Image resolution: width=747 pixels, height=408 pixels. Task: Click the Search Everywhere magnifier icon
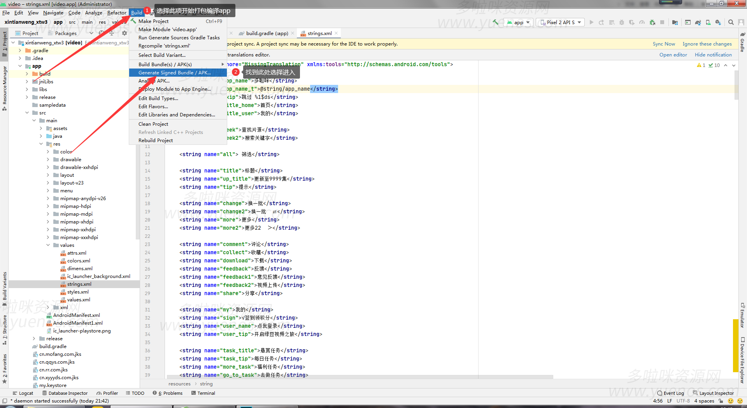click(731, 22)
